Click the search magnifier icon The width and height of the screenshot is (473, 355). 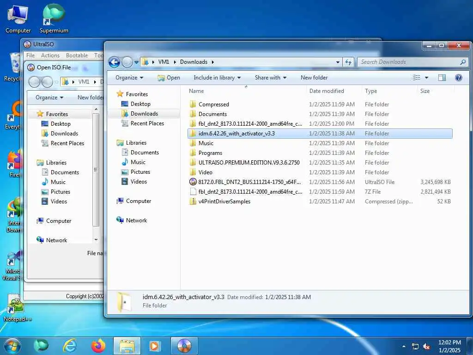point(463,62)
